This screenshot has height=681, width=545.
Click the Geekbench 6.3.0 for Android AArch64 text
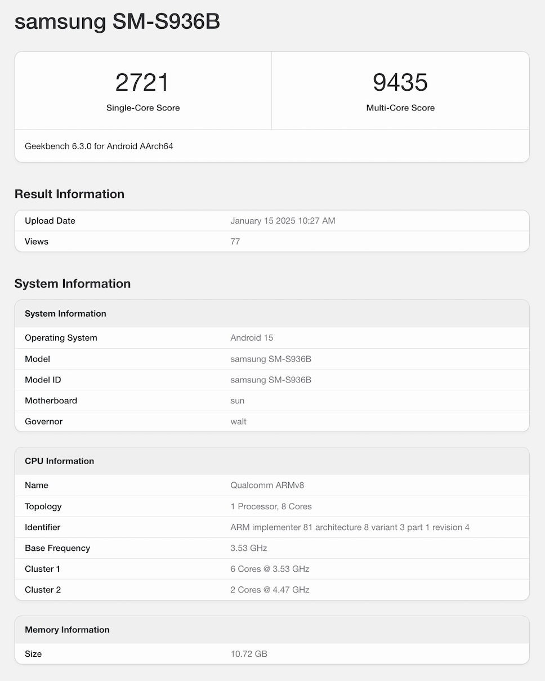pyautogui.click(x=99, y=146)
